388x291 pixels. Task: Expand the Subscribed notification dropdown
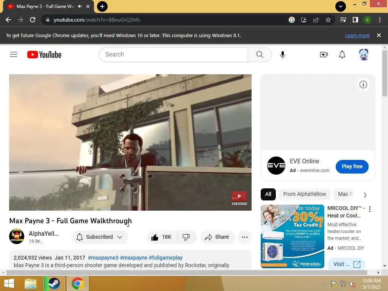pos(120,237)
